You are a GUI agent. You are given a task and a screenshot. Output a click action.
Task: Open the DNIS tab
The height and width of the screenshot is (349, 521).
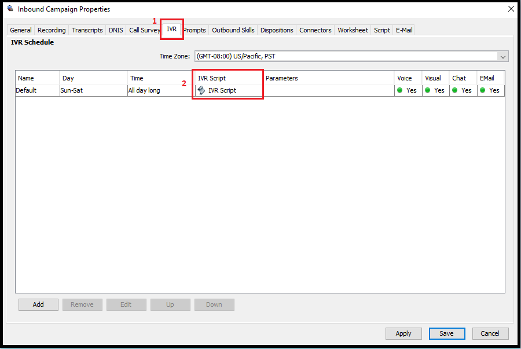(x=116, y=30)
